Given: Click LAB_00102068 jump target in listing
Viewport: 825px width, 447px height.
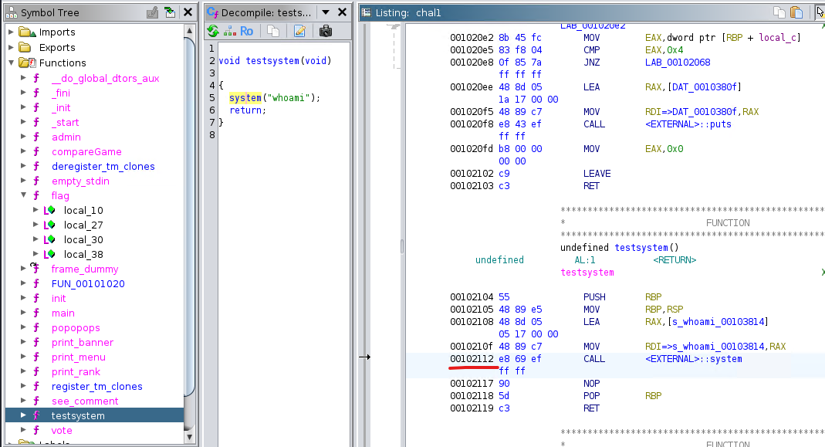Looking at the screenshot, I should coord(678,62).
